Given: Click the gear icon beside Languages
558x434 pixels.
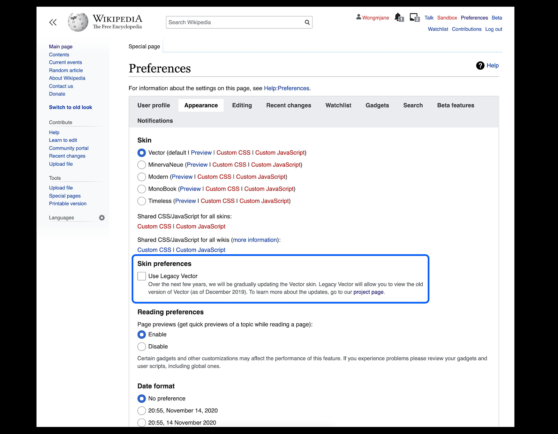Looking at the screenshot, I should (x=101, y=217).
